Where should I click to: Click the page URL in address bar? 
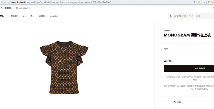click(57, 2)
